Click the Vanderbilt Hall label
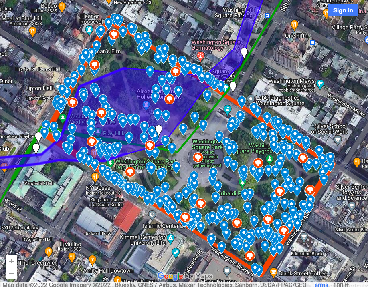 39,183
